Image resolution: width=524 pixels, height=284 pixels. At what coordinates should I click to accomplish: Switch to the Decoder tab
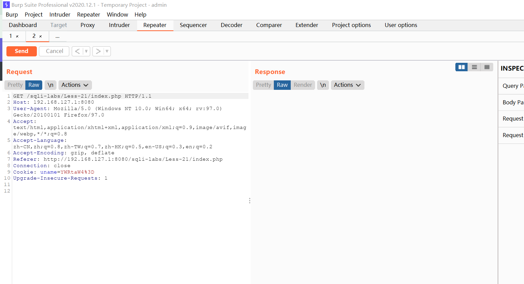point(232,25)
